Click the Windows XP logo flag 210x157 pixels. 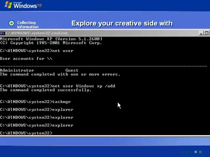(x=8, y=5)
